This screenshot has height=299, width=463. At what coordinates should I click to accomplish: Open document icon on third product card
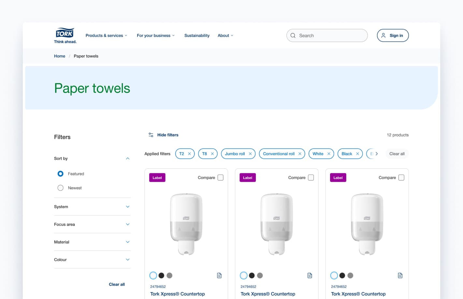click(400, 276)
